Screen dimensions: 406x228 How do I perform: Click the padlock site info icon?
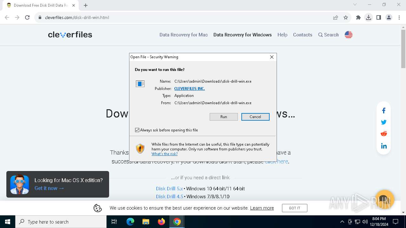pos(40,17)
